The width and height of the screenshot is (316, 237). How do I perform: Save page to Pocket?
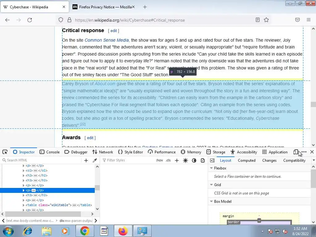click(x=297, y=20)
